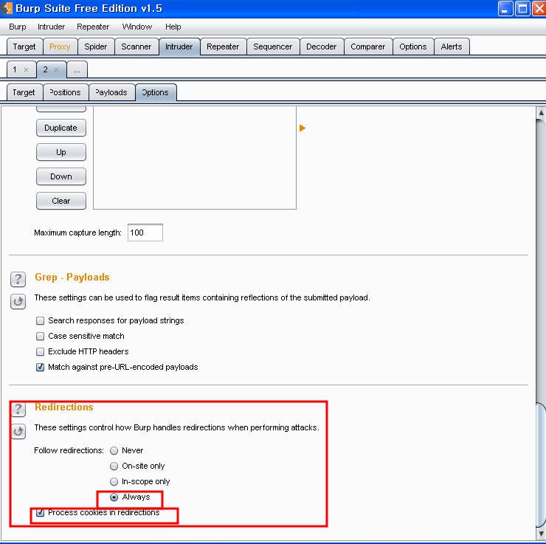This screenshot has height=544, width=546.
Task: Select the main Intruder tab
Action: (179, 47)
